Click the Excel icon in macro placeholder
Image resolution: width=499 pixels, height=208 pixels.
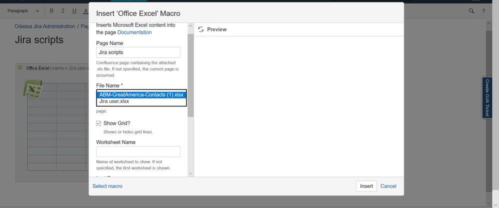pos(32,88)
